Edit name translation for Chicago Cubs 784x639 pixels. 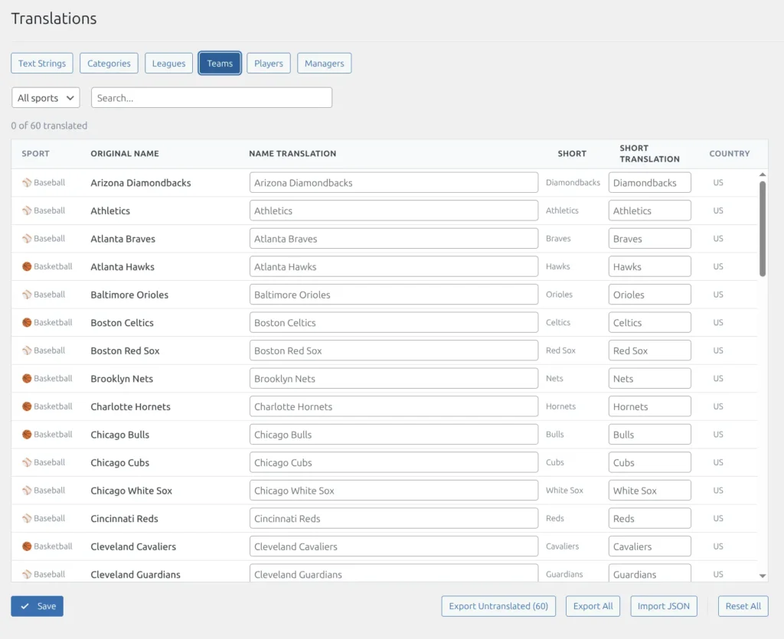(x=394, y=463)
